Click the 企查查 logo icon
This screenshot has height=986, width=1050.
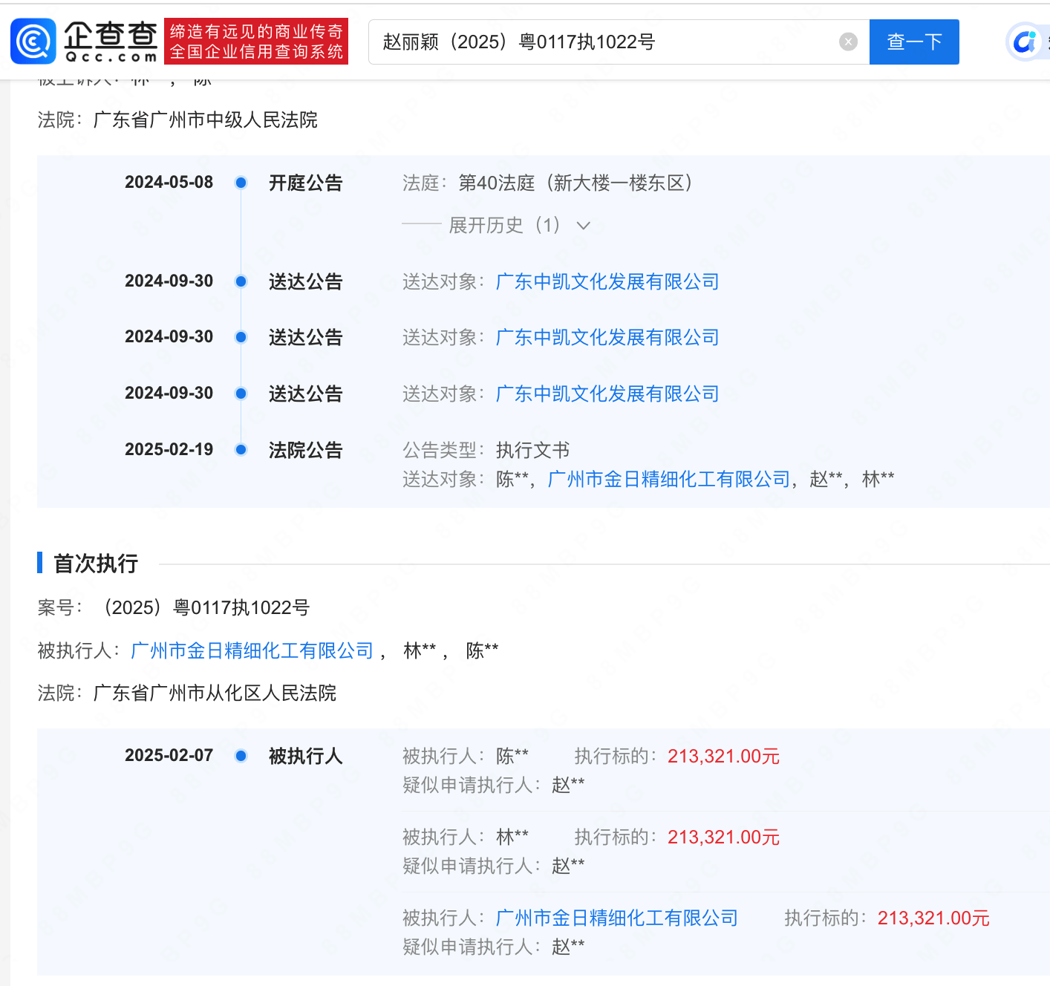tap(33, 41)
